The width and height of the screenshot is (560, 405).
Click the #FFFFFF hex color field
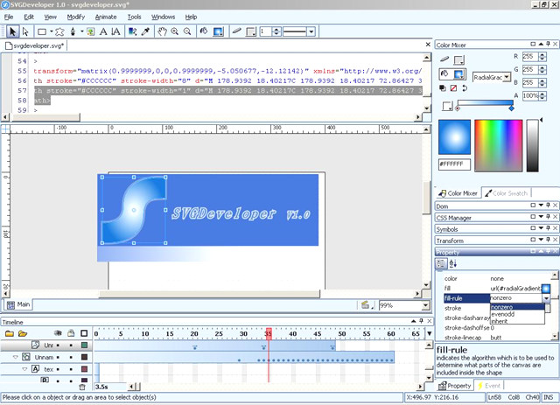(454, 164)
